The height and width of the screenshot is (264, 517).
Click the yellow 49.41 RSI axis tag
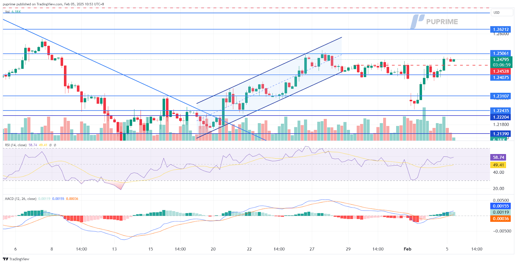click(498, 165)
